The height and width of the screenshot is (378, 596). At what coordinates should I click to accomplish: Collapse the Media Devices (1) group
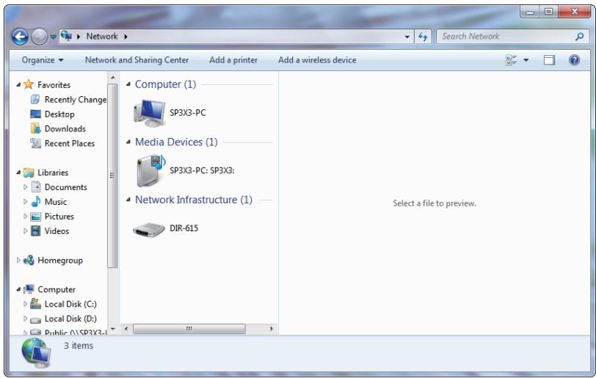[x=128, y=142]
